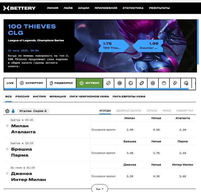Click the Bettery logo
This screenshot has width=201, height=192.
tap(19, 8)
